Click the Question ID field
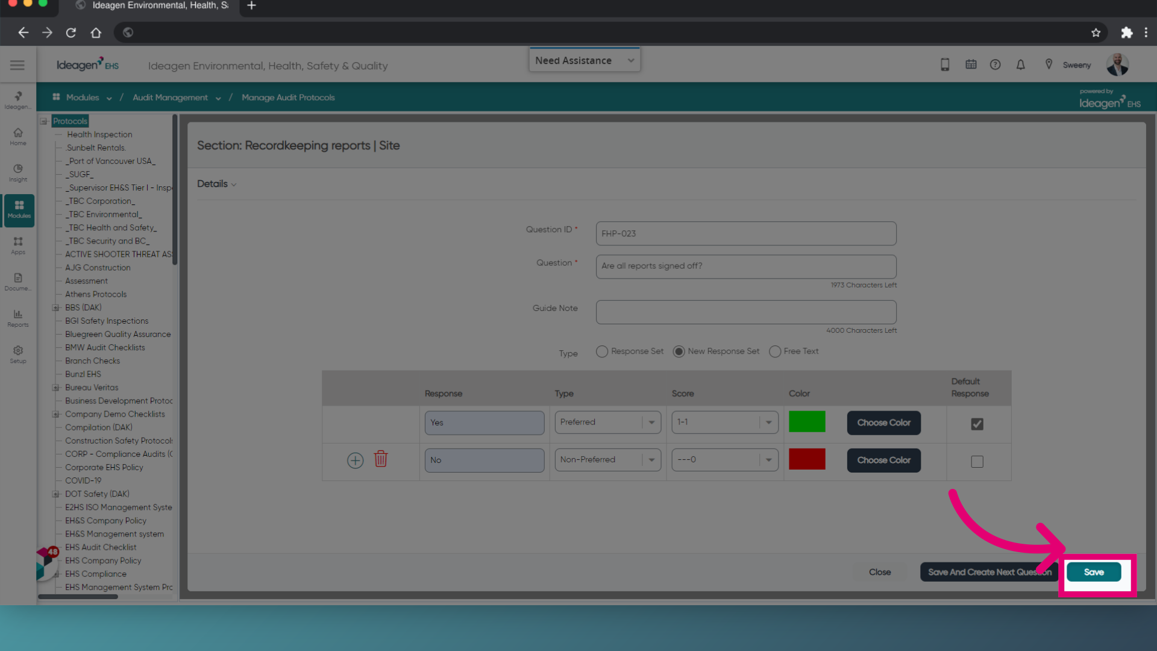The image size is (1157, 651). (746, 233)
